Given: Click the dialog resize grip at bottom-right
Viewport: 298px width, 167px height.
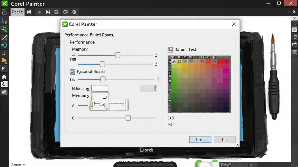Looking at the screenshot, I should click(x=237, y=145).
